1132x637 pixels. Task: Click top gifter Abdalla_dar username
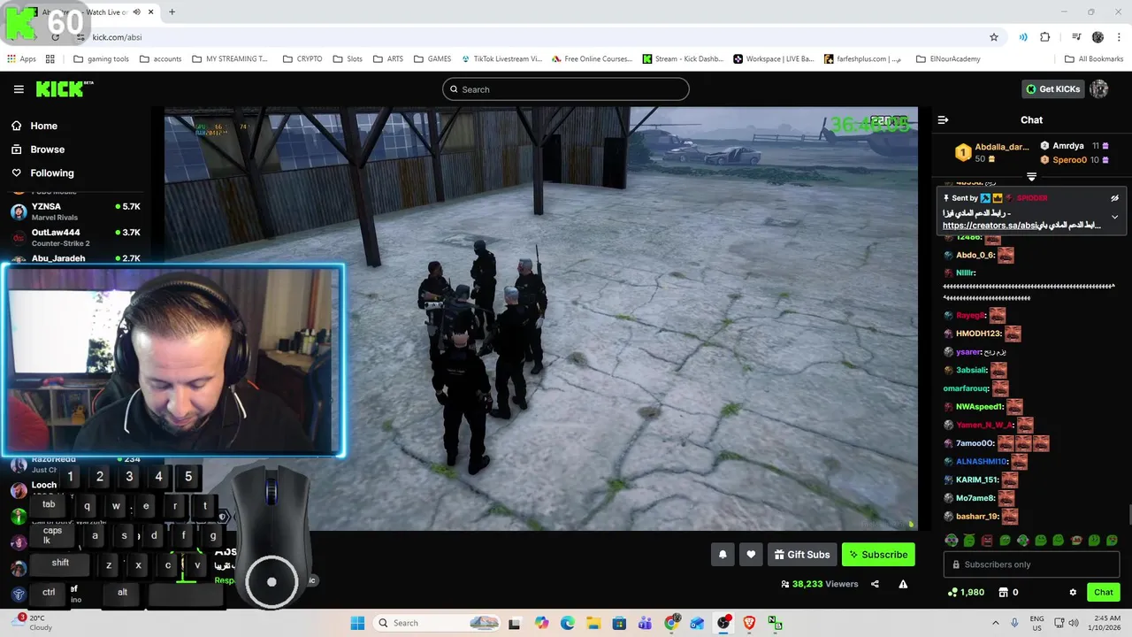coord(1001,147)
